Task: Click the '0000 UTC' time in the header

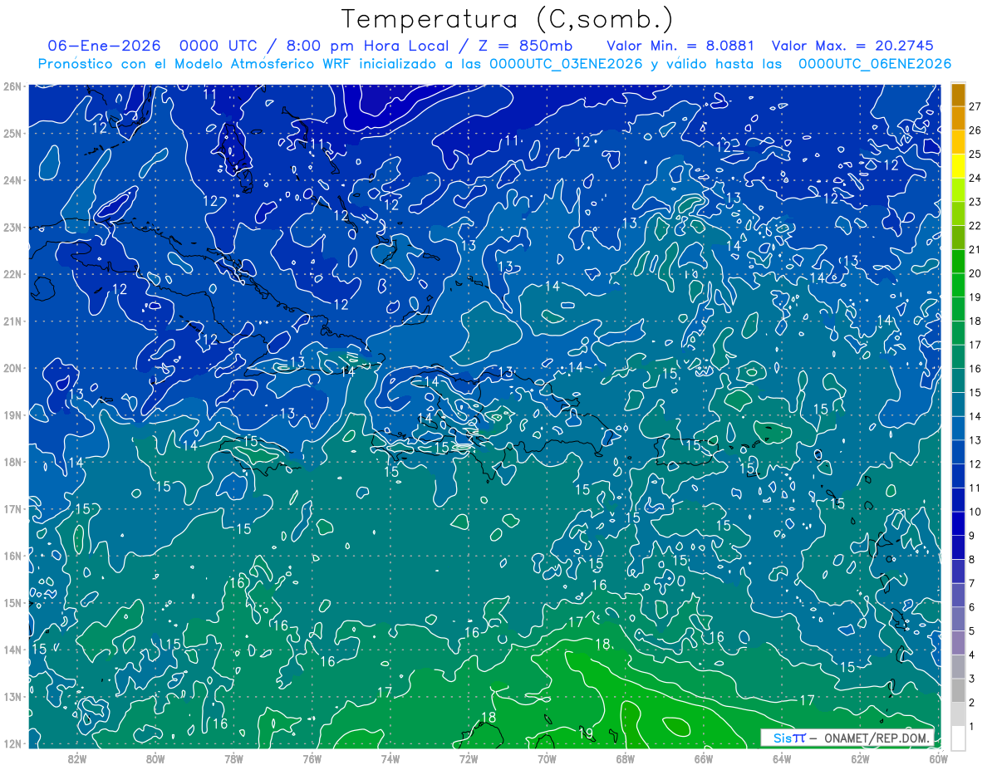Action: (217, 46)
